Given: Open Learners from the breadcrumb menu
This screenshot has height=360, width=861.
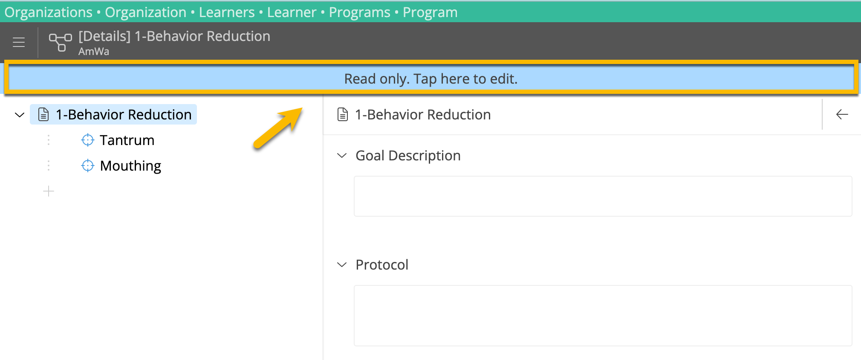Looking at the screenshot, I should tap(226, 12).
